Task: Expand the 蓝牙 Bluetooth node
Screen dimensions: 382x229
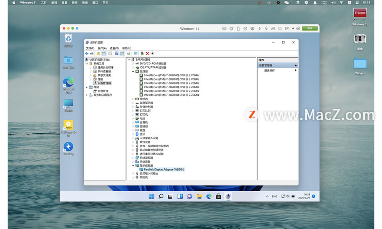Action: [x=133, y=134]
